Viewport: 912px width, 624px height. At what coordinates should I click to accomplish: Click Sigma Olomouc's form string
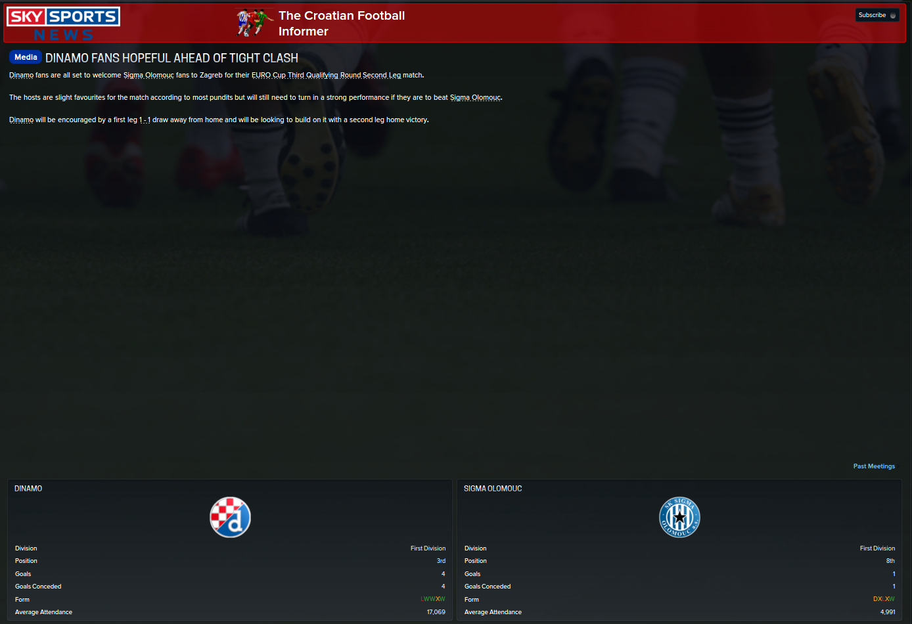pyautogui.click(x=884, y=599)
